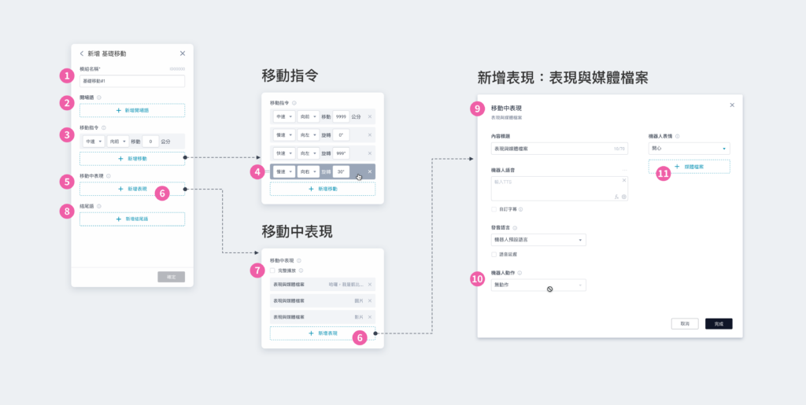Click info icon beside 移動指令 in 新增 基礎移動 panel
The width and height of the screenshot is (806, 405).
pyautogui.click(x=103, y=128)
